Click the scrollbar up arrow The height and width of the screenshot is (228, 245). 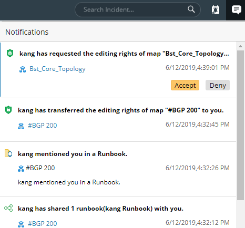[x=240, y=46]
